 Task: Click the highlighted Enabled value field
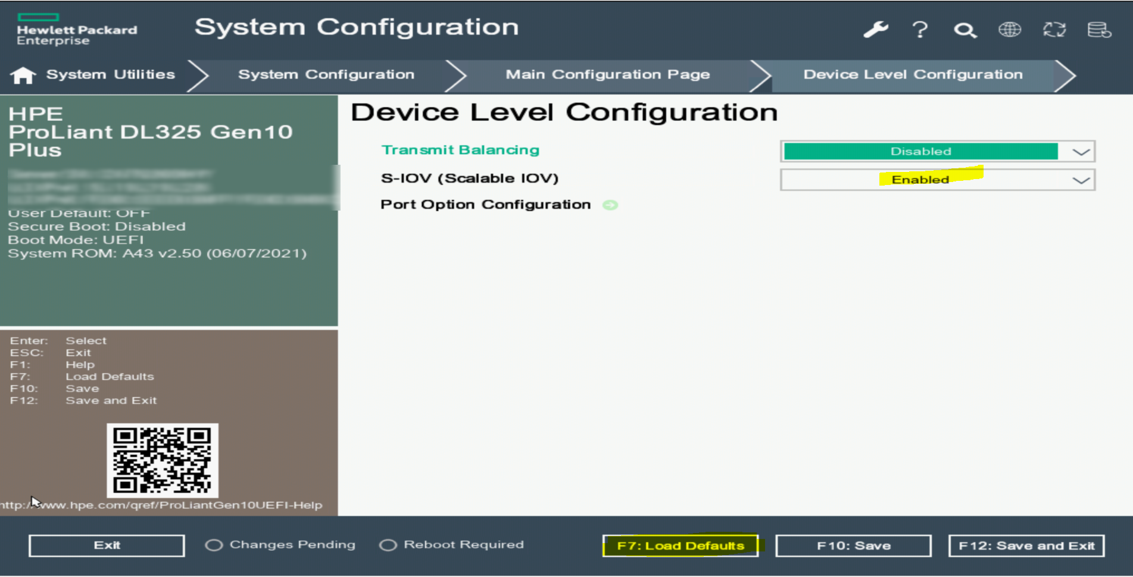(920, 179)
